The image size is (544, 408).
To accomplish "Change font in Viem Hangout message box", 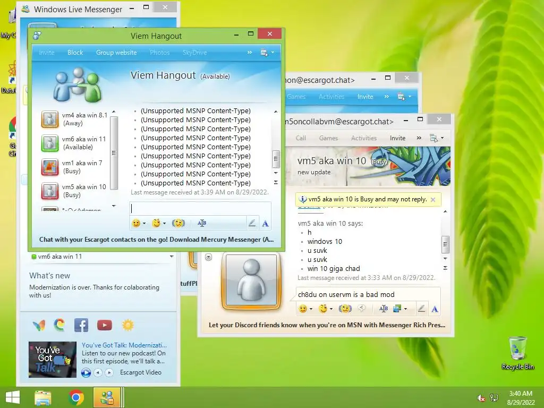I will pyautogui.click(x=266, y=224).
